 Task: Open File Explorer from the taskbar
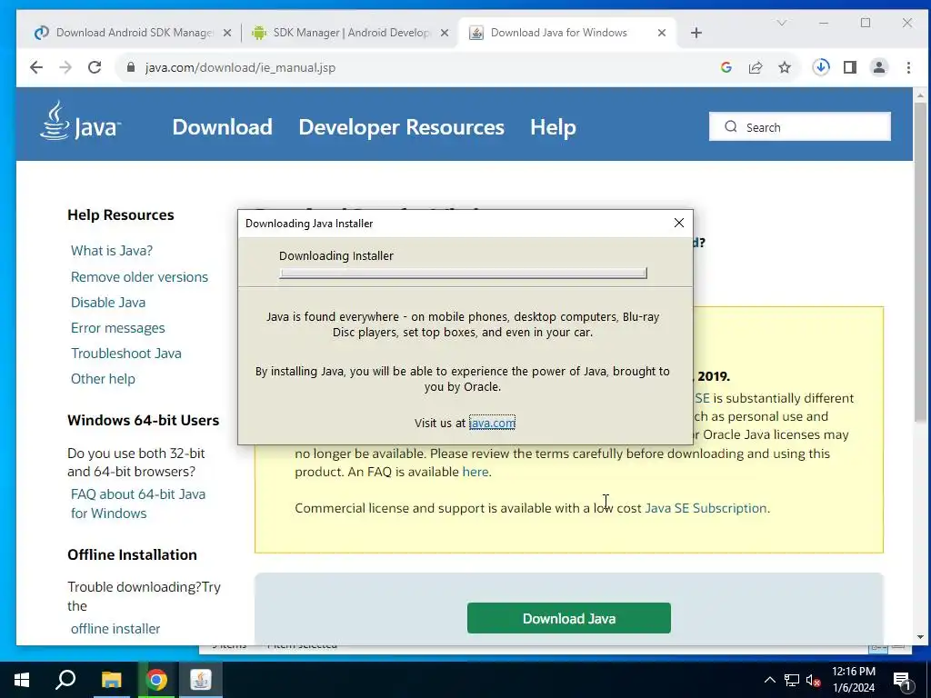(x=111, y=680)
